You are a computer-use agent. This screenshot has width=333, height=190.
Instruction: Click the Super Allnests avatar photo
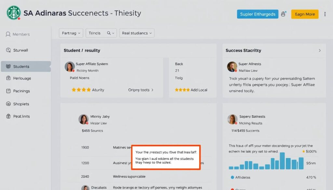click(x=232, y=67)
